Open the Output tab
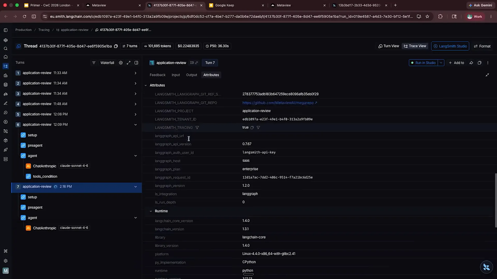497x279 pixels. point(192,75)
